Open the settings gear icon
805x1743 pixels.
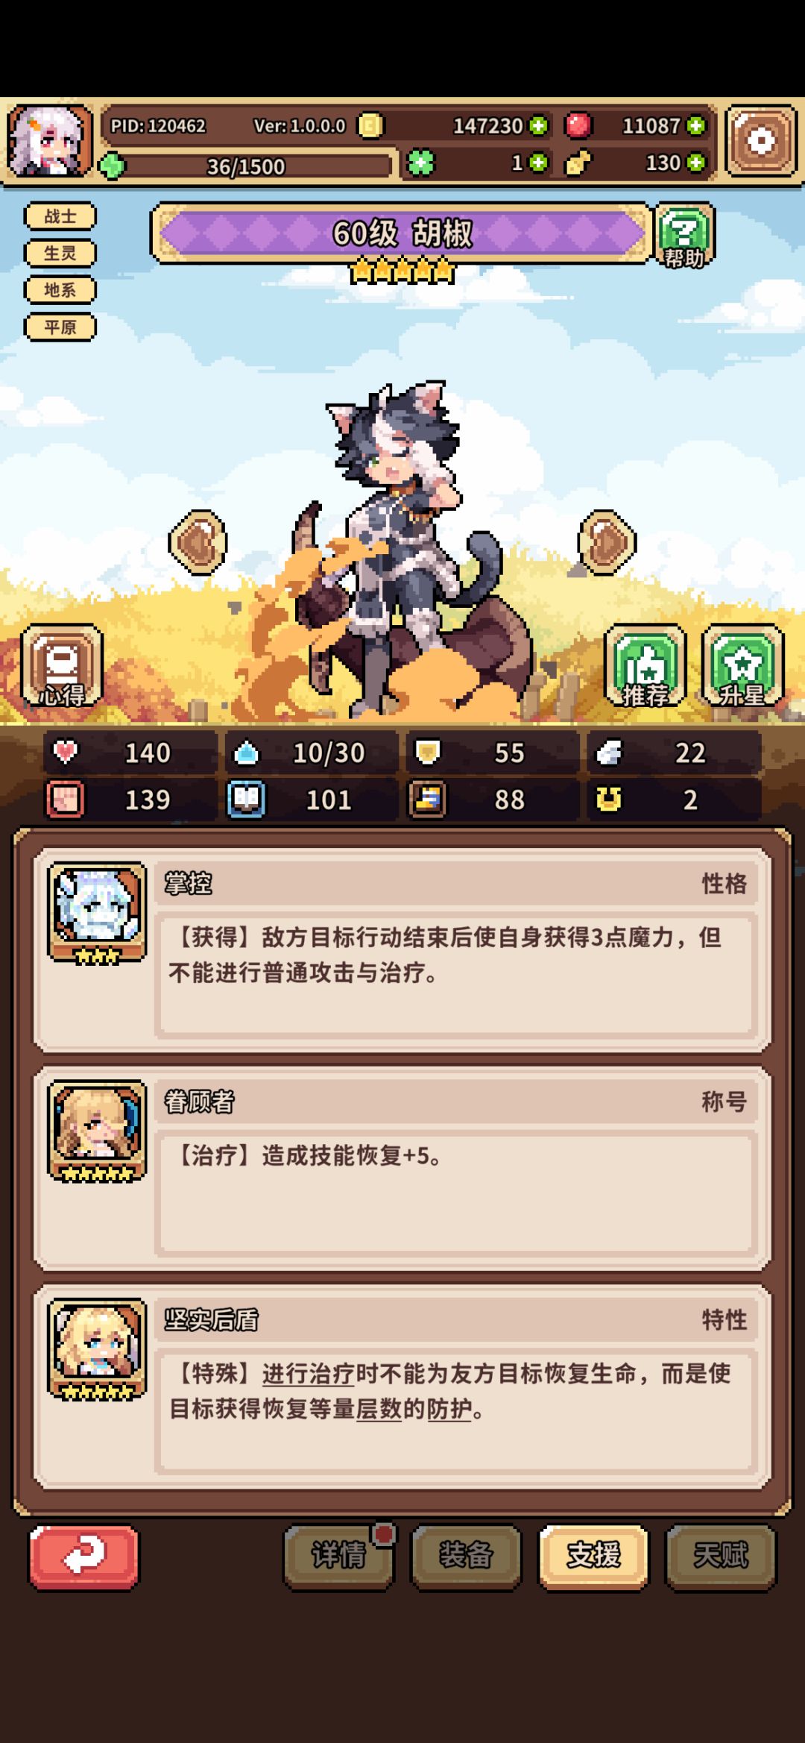(x=761, y=141)
